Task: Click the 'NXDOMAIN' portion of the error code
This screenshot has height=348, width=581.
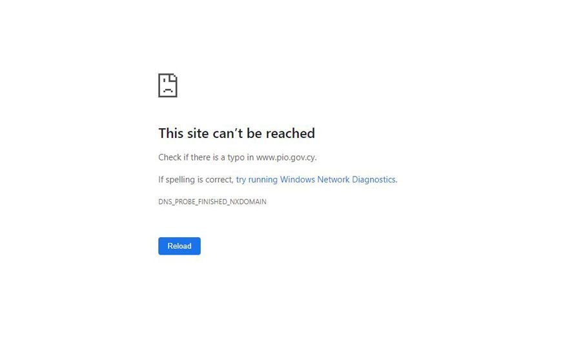Action: point(248,202)
